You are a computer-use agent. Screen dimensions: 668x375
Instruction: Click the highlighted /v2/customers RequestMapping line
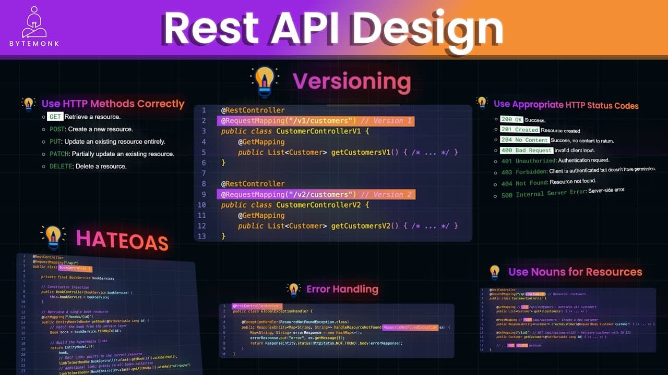[316, 194]
